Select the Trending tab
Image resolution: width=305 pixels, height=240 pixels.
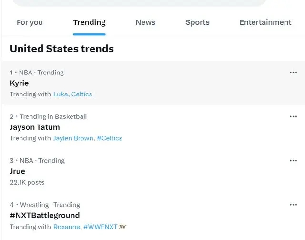coord(89,22)
